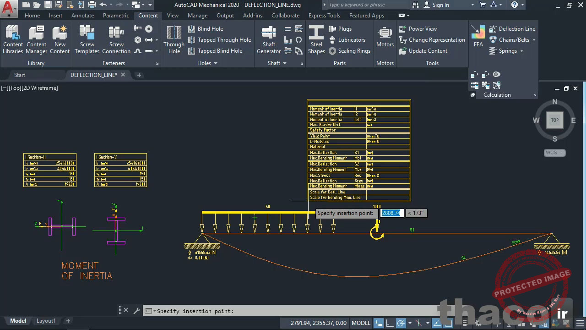Select Sealing Rings
This screenshot has height=330, width=586.
point(349,51)
